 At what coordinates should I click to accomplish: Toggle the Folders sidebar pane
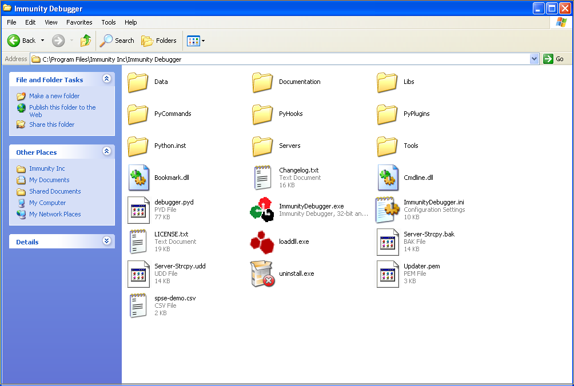(159, 41)
